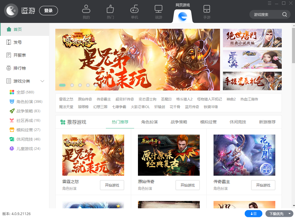Open the title bar menu dropdown
Viewport: 295px width, 218px height.
[269, 3]
